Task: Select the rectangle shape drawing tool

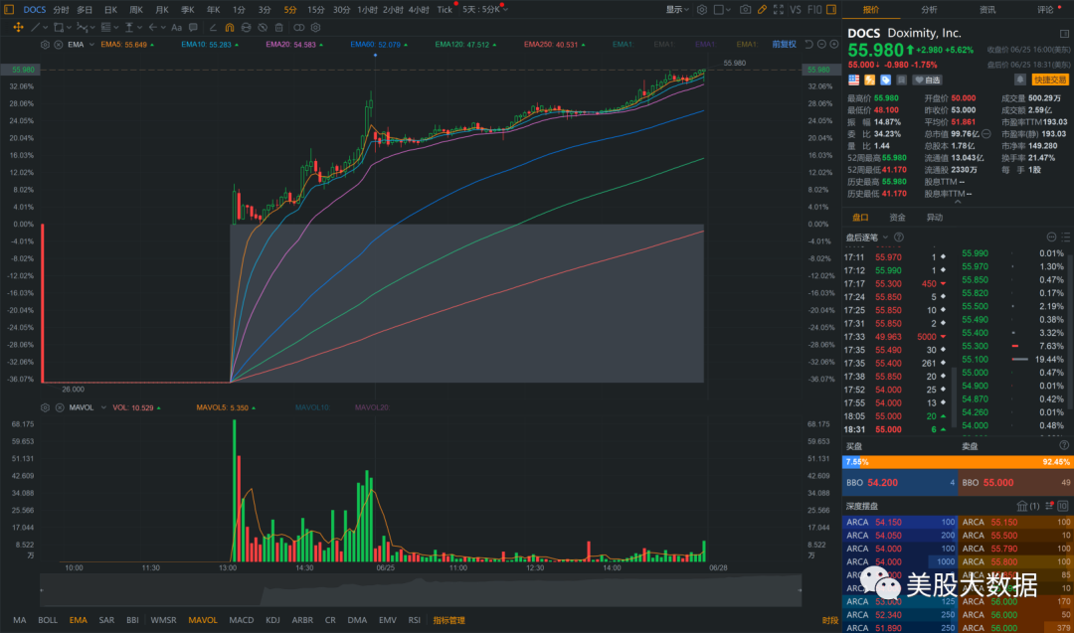Action: [59, 28]
